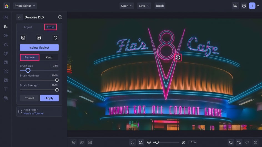The image size is (262, 147).
Task: Open the grid view icon
Action: (90, 142)
